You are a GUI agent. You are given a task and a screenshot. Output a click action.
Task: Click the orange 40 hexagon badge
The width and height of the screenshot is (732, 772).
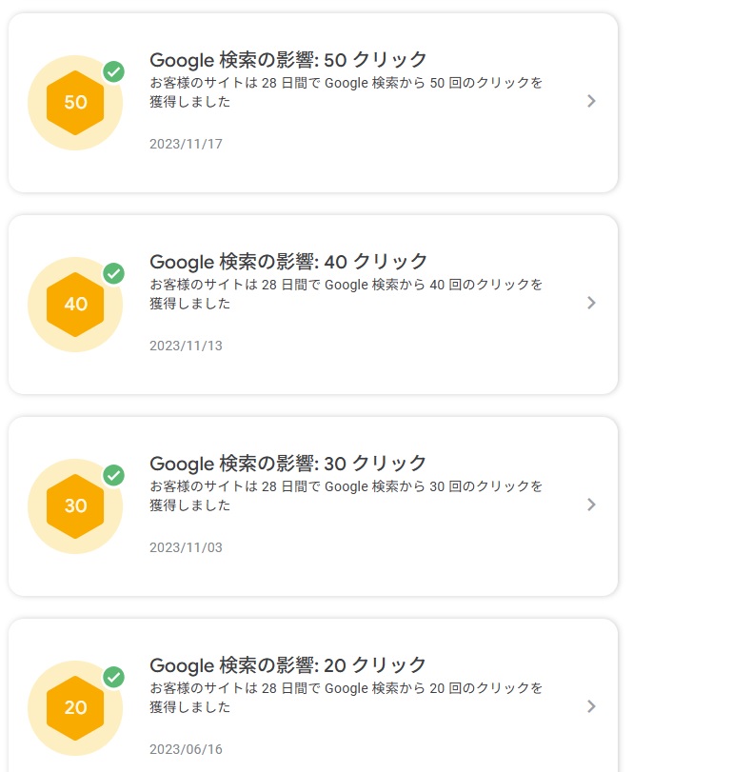(75, 305)
